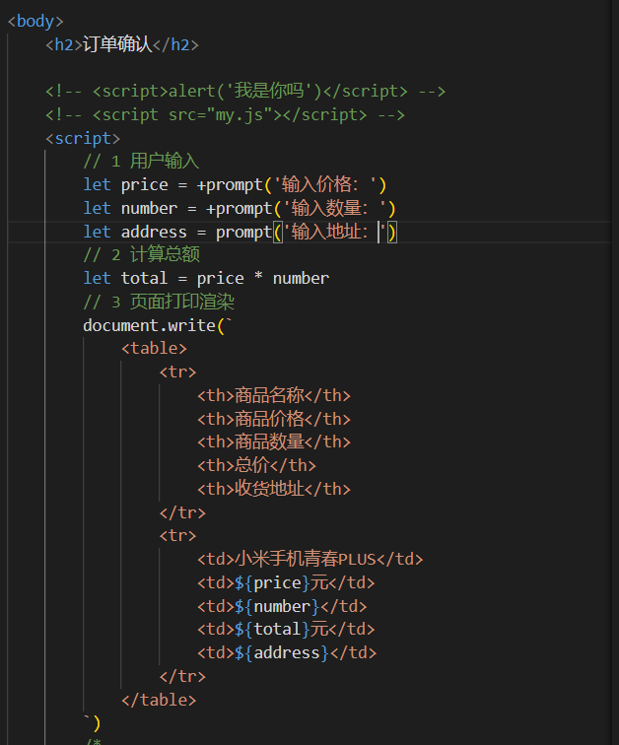Click the th 收货地址 line
This screenshot has height=745, width=619.
[274, 489]
